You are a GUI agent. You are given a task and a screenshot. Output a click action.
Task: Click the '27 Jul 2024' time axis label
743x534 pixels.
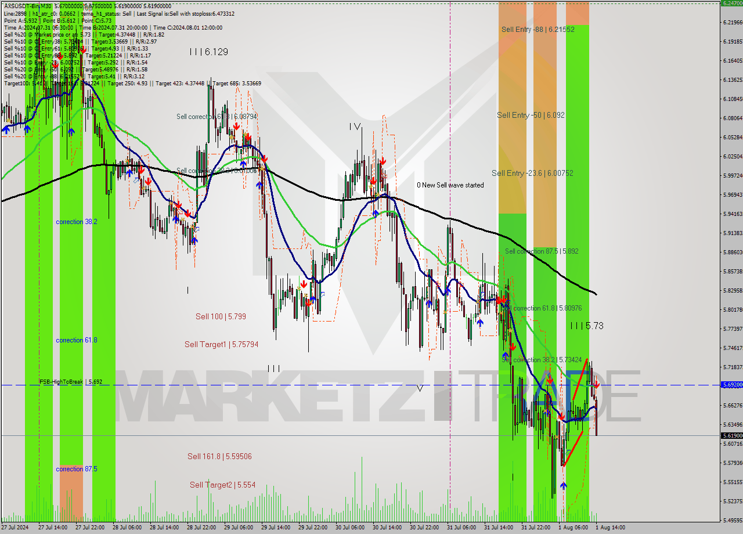click(x=15, y=528)
